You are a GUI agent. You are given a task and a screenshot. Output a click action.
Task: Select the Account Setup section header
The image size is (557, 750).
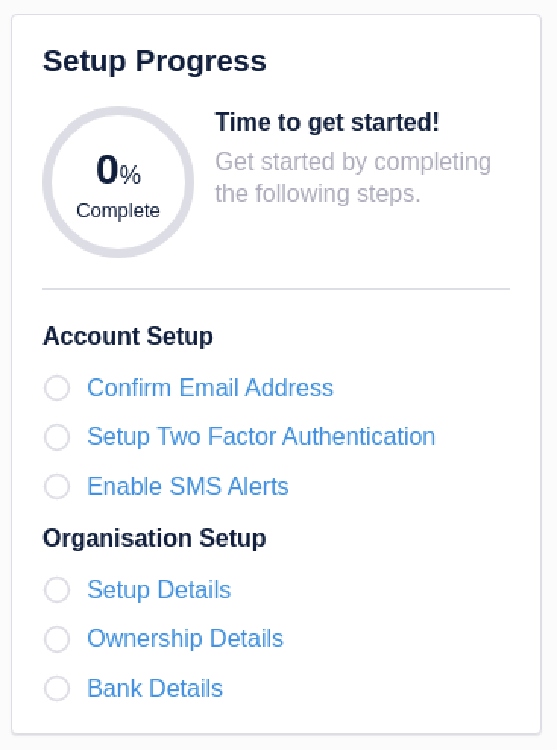(127, 336)
